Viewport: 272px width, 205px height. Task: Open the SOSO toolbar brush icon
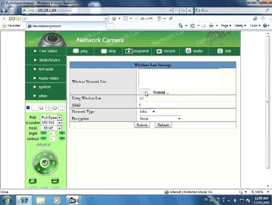click(171, 18)
